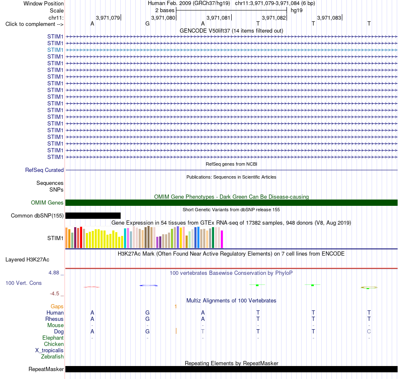Click 'RefSeq genes from NCBI' track title
Image resolution: width=398 pixels, height=379 pixels.
click(x=231, y=164)
